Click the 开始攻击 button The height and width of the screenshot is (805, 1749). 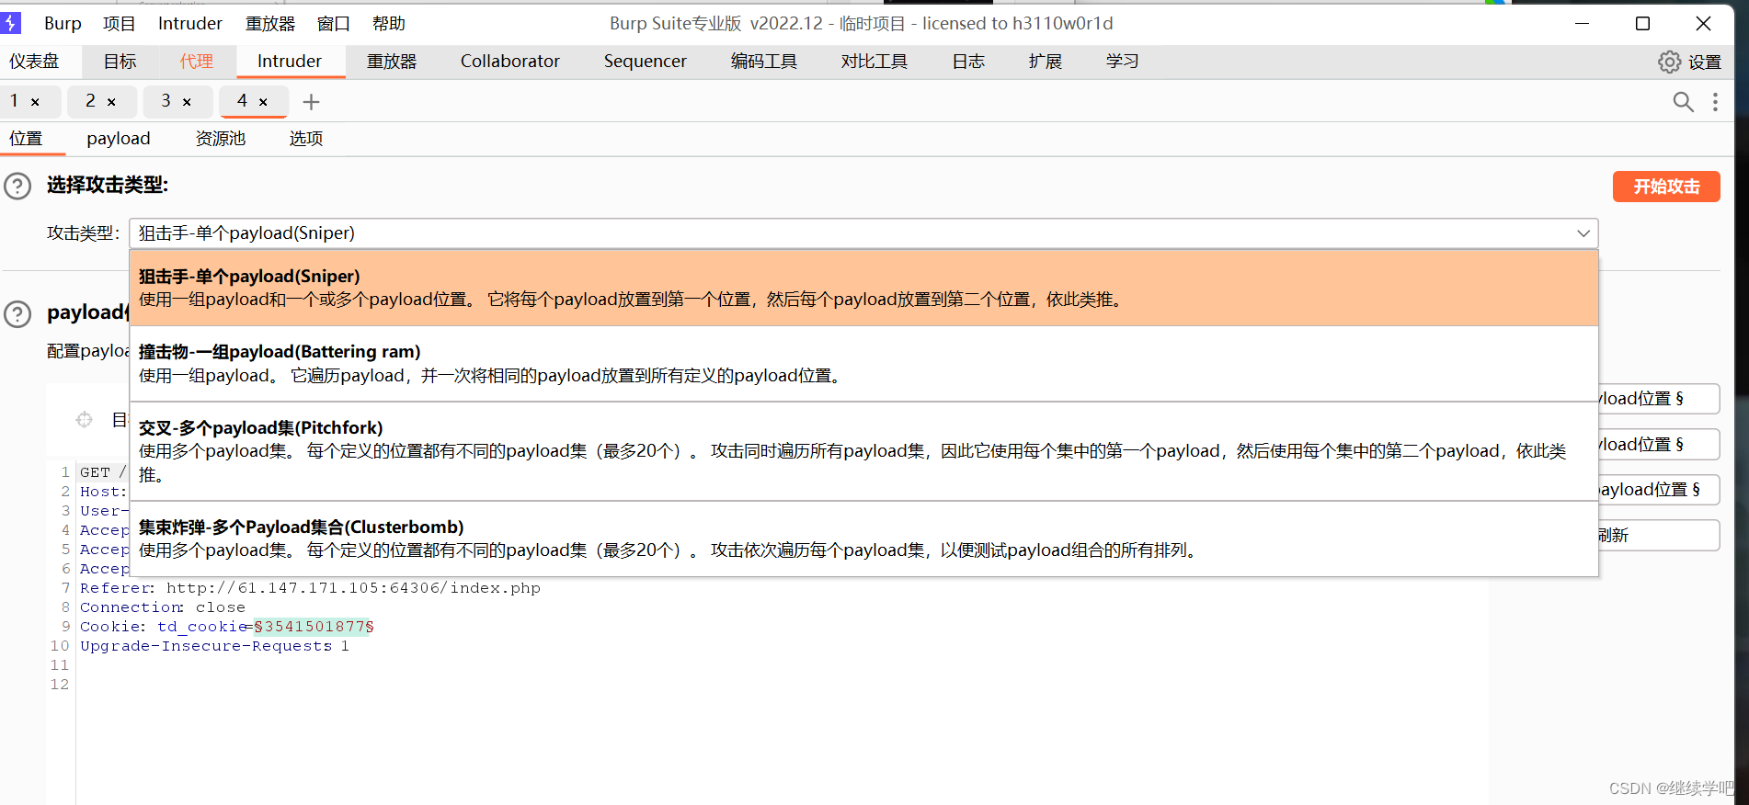(x=1666, y=187)
